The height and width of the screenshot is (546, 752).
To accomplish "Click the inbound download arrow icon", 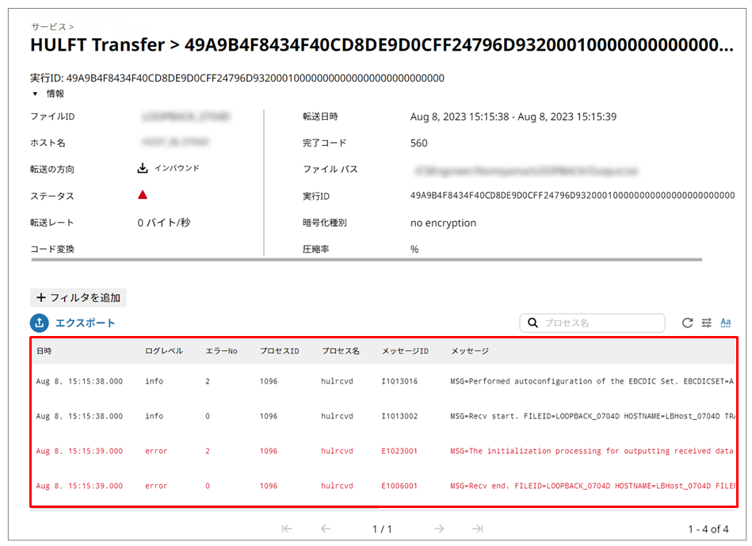I will 143,169.
